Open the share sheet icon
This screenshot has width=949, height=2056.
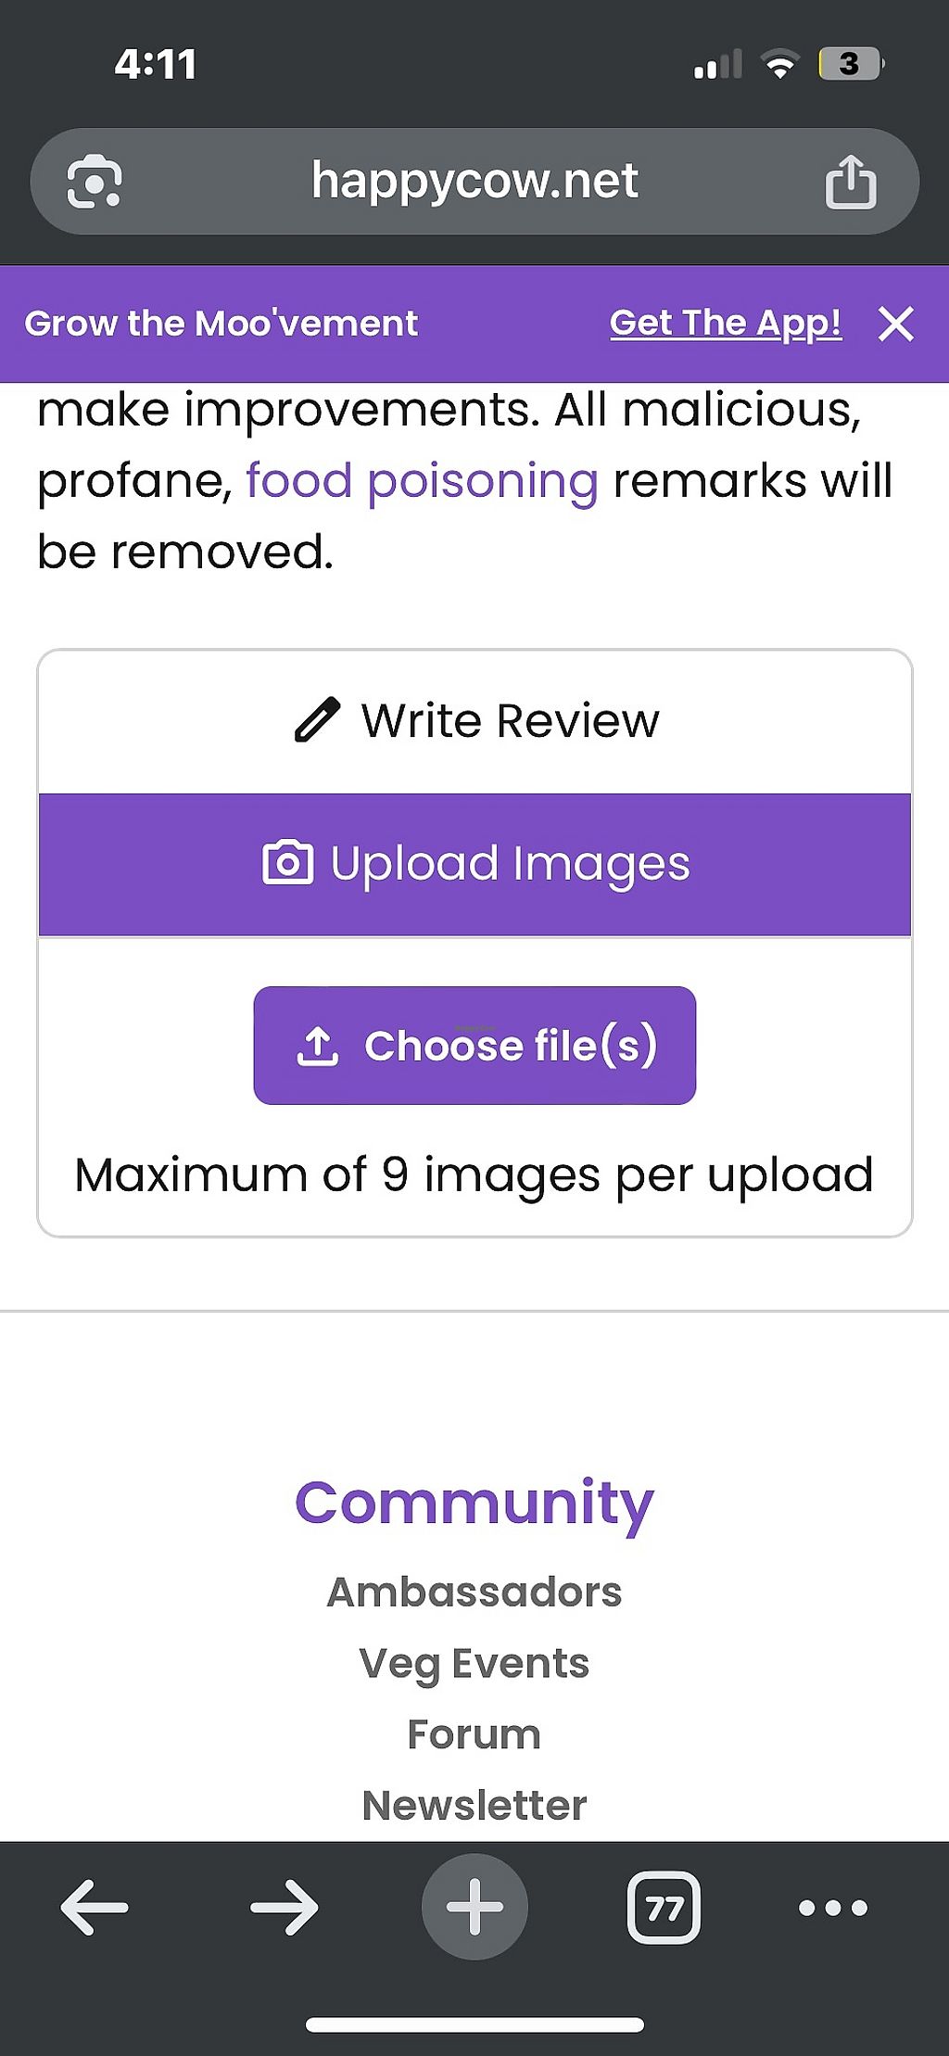point(850,181)
